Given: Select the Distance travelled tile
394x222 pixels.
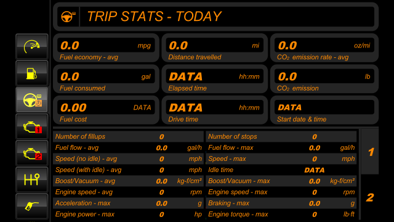Looking at the screenshot, I should coord(215,48).
